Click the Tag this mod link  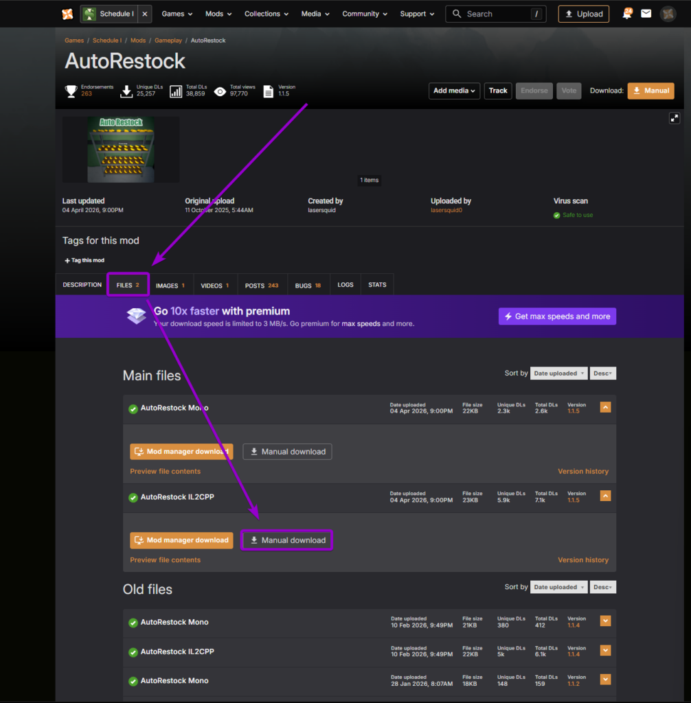[x=84, y=260]
